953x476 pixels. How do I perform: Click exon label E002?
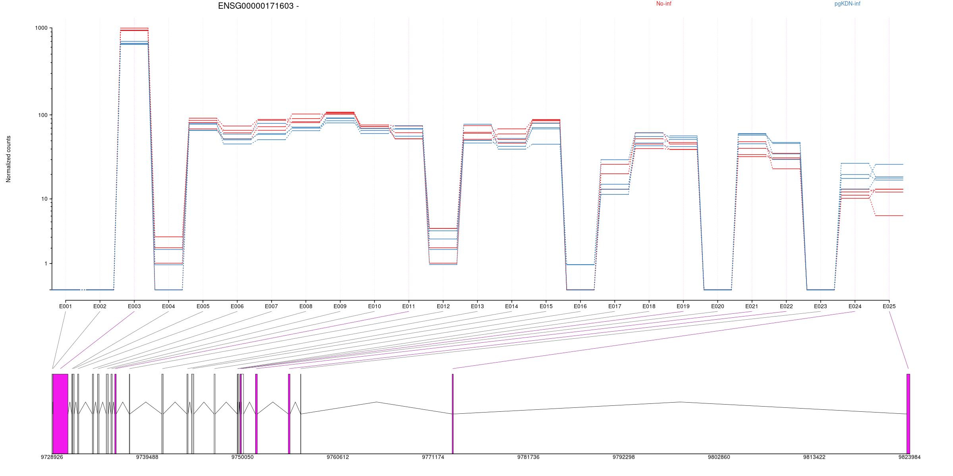(x=100, y=306)
